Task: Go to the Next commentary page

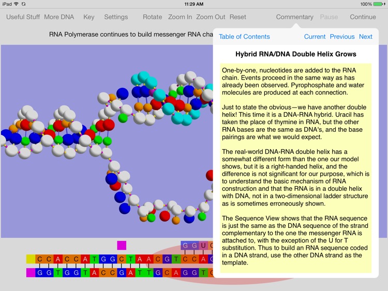Action: tap(365, 37)
